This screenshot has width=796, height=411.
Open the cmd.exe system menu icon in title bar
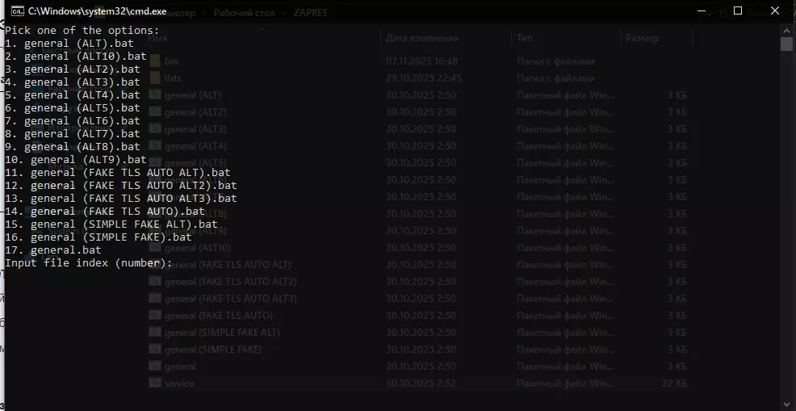tap(17, 11)
